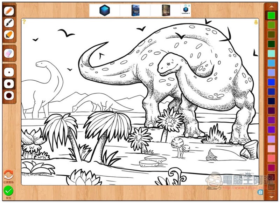
Task: Pick the bright blue color swatch
Action: pyautogui.click(x=271, y=82)
